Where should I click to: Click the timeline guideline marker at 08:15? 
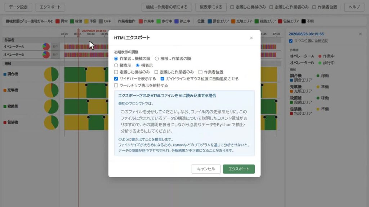(78, 32)
